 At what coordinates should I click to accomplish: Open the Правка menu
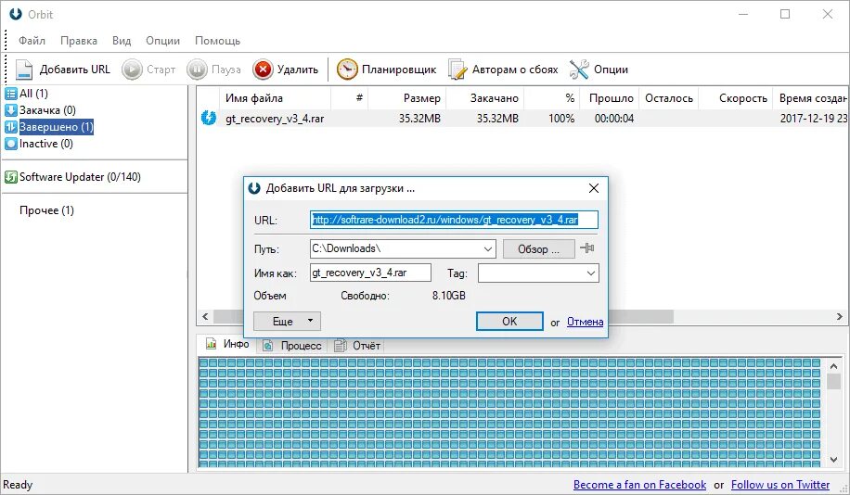point(79,41)
